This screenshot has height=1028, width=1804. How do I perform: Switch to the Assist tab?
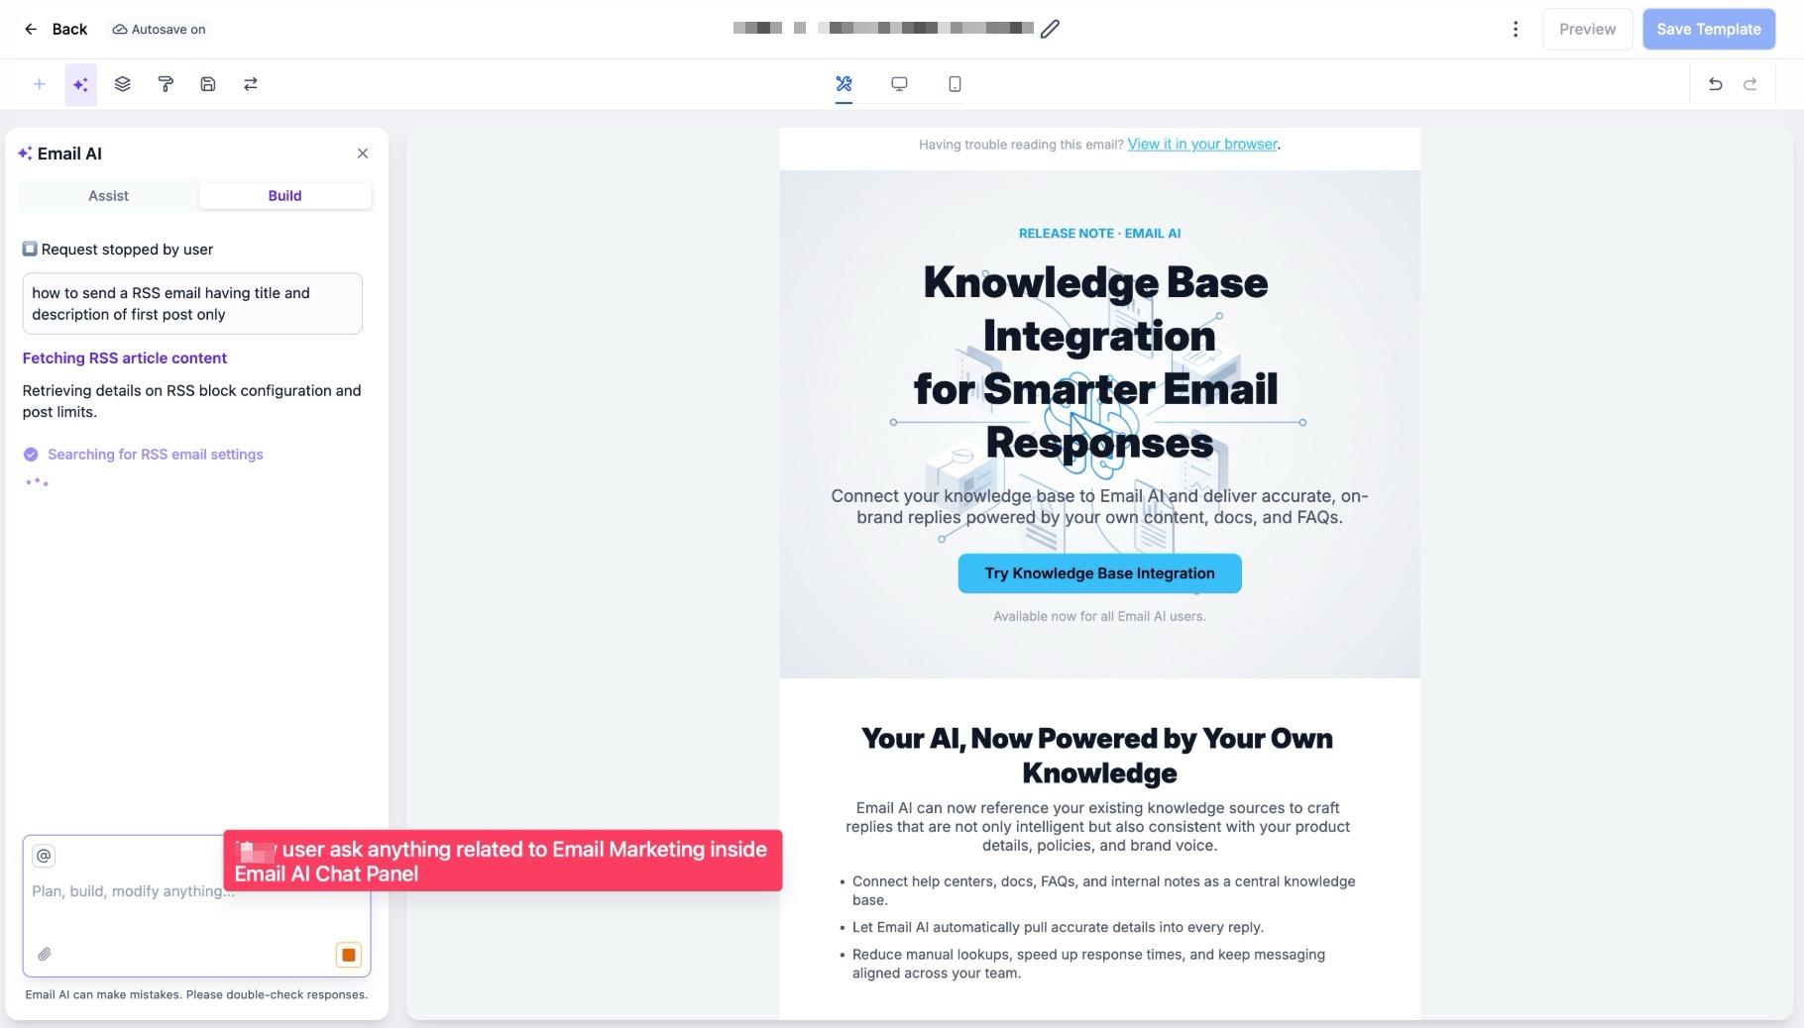pyautogui.click(x=108, y=196)
